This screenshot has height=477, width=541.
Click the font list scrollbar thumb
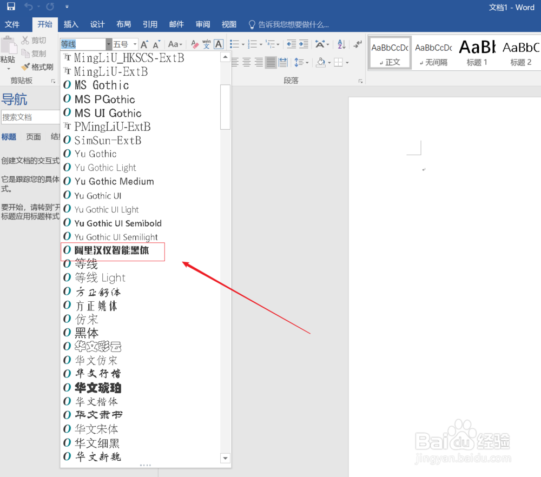pos(225,107)
